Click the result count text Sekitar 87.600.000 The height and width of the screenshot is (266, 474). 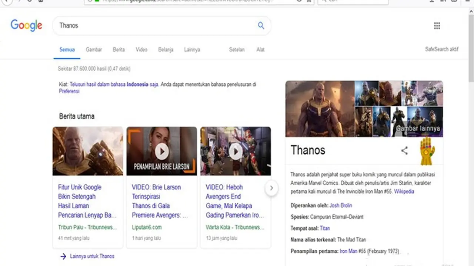pos(94,69)
